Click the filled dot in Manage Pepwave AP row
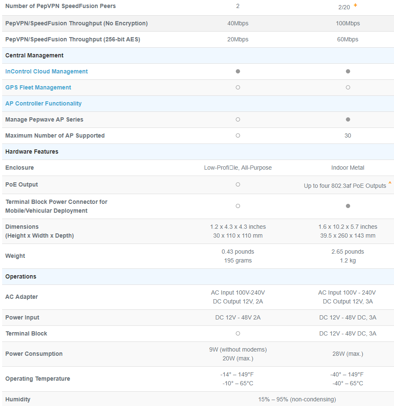The width and height of the screenshot is (394, 406). click(348, 119)
